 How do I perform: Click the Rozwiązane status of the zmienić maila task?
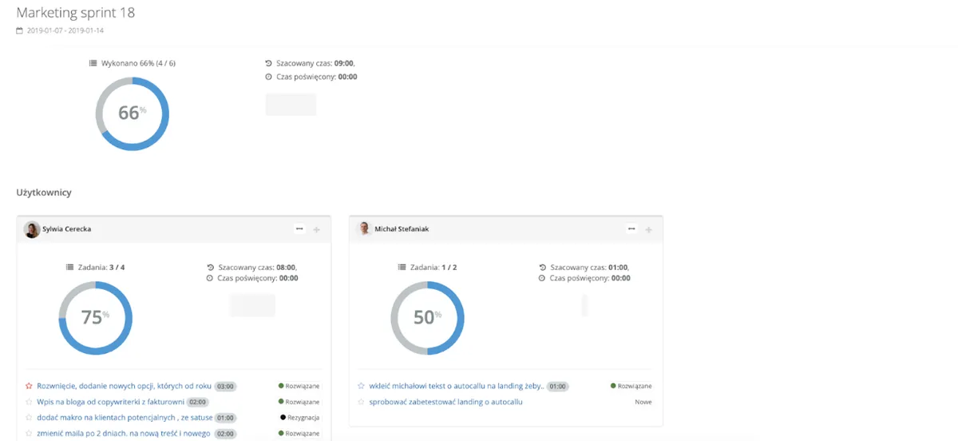[299, 434]
